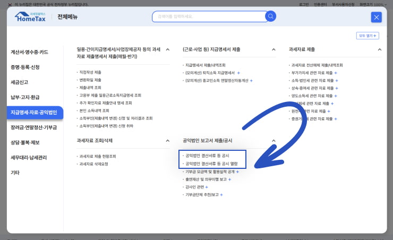Open 공익법인 결산서류 등 공시 열람 link
This screenshot has height=240, width=393.
click(211, 164)
